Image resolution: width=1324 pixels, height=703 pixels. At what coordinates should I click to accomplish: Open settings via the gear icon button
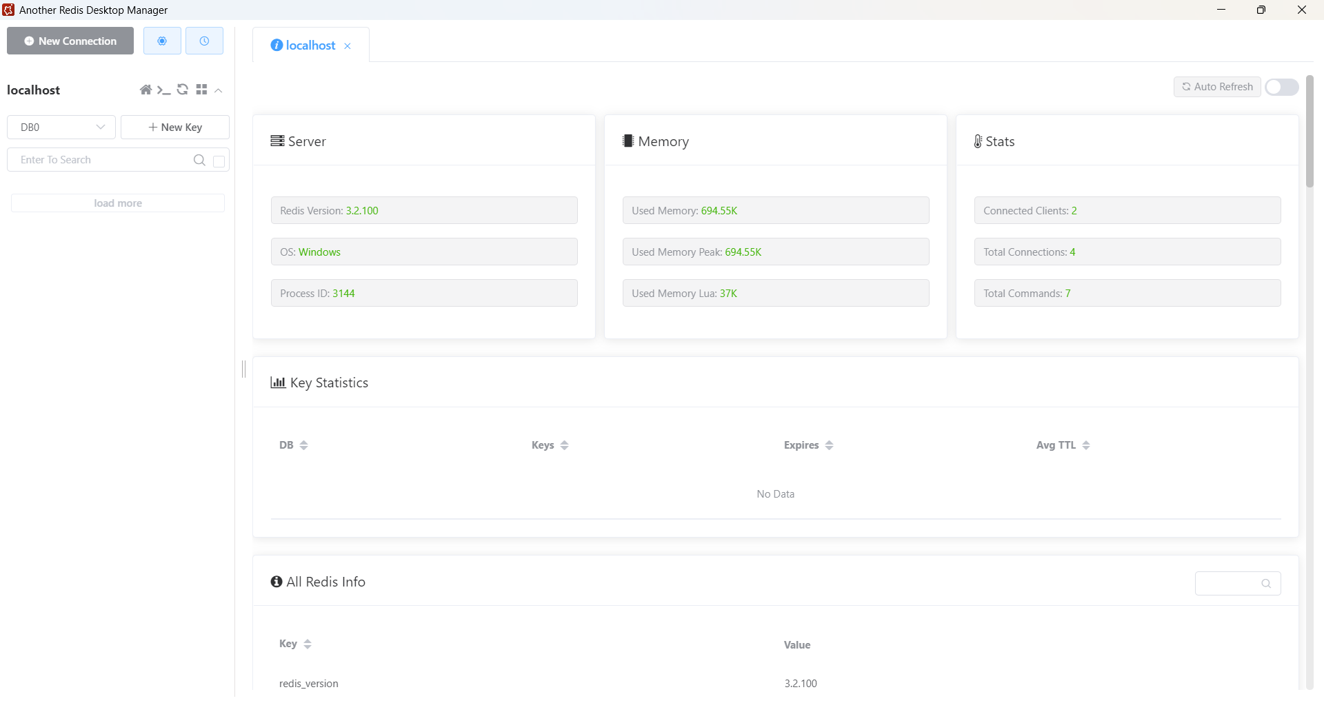(x=162, y=41)
